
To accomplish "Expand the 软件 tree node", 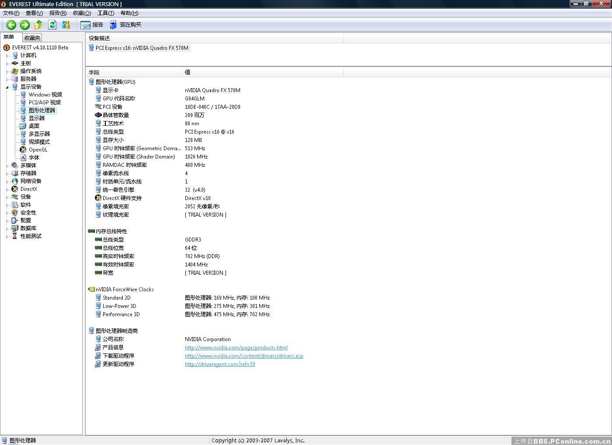I will pos(7,205).
